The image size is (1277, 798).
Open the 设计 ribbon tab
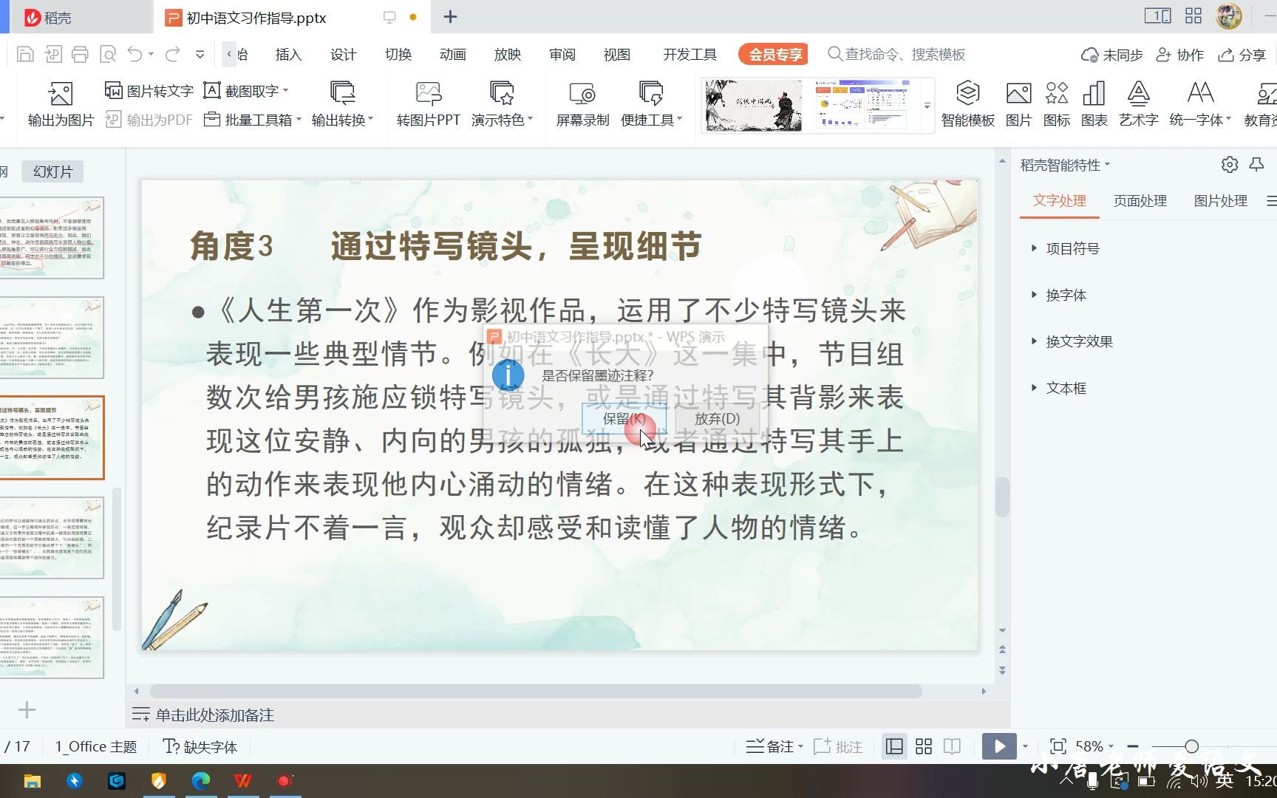click(343, 55)
